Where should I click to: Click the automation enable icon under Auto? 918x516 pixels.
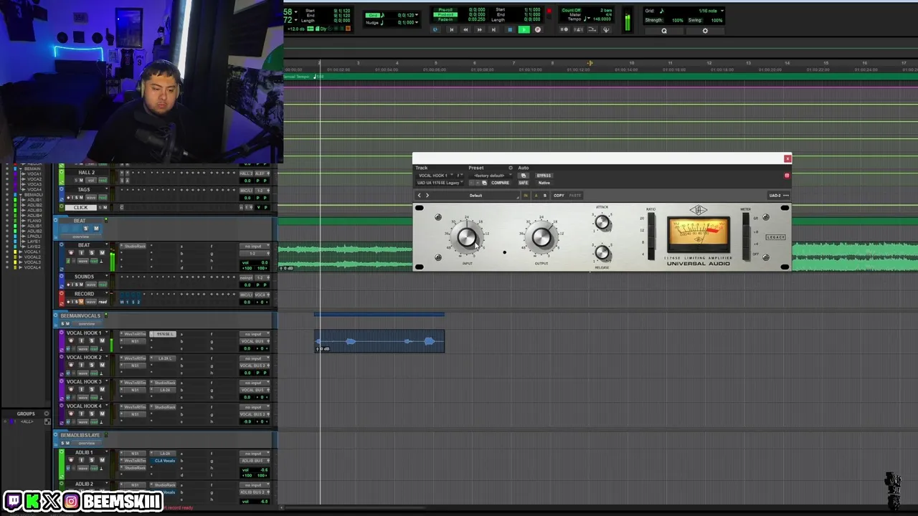pyautogui.click(x=523, y=176)
